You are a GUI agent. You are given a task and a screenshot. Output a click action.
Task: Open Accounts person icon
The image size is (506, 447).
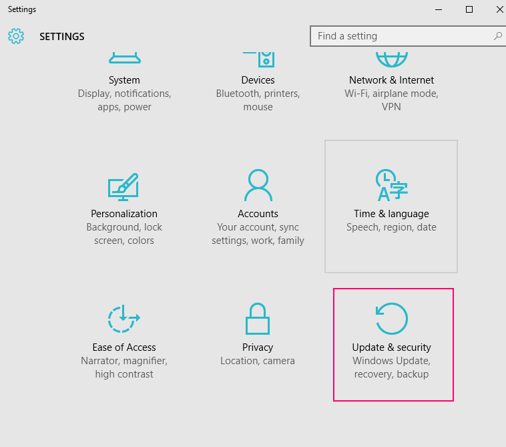coord(258,185)
